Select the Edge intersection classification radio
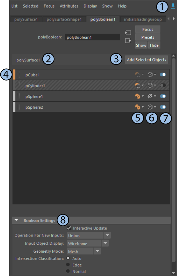 (x=68, y=265)
